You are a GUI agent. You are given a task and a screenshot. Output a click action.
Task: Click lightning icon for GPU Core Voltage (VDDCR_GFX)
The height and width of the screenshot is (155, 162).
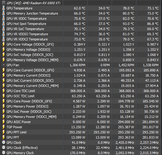click(4, 44)
